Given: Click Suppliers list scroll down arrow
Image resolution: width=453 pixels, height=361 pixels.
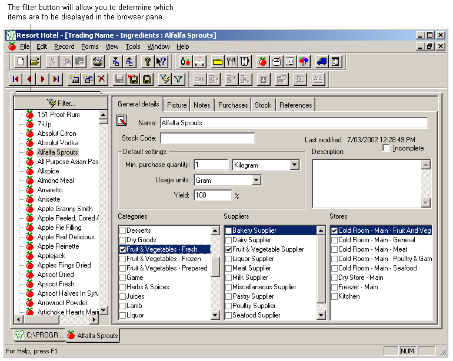Looking at the screenshot, I should pos(321,315).
